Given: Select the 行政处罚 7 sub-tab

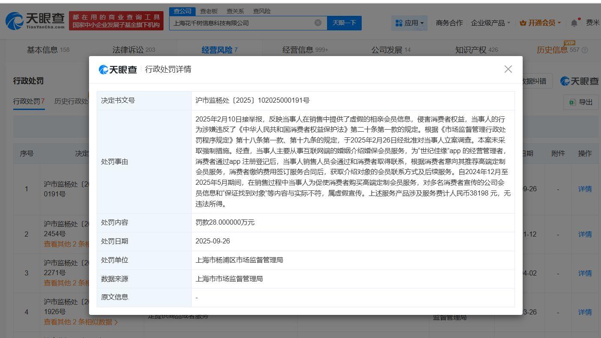Looking at the screenshot, I should pos(29,101).
